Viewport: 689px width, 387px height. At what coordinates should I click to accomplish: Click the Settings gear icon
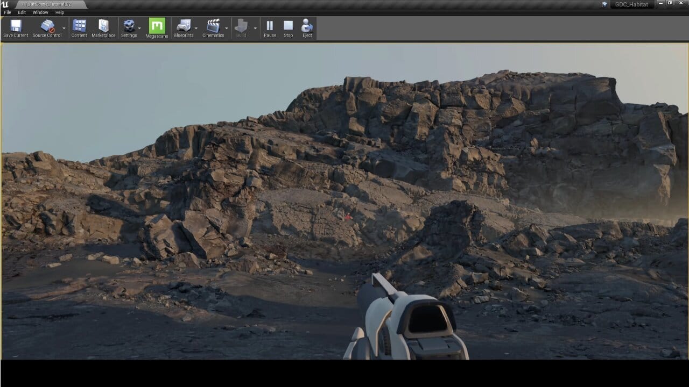(x=128, y=26)
